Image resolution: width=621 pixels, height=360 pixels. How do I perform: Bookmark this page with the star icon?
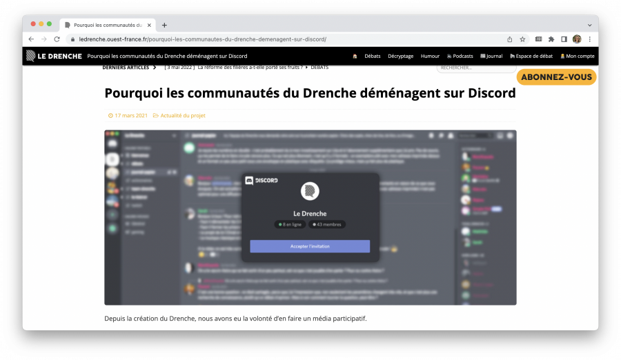click(522, 39)
